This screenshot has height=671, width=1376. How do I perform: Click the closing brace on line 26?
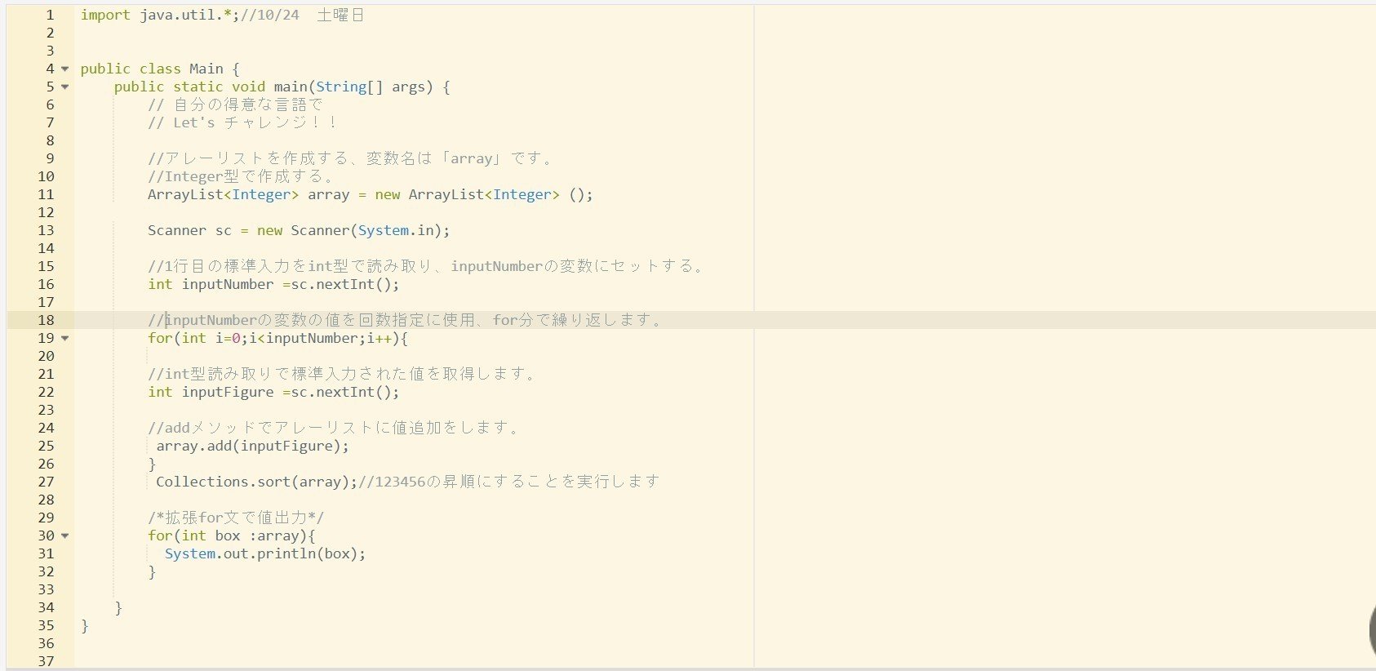click(152, 464)
